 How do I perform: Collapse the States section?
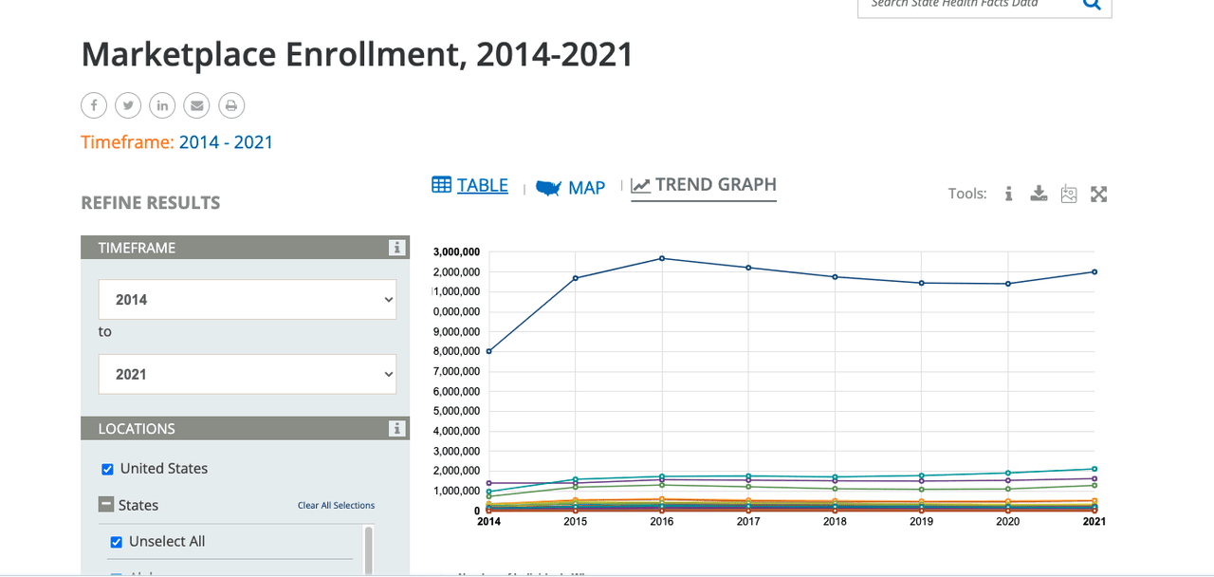[107, 505]
